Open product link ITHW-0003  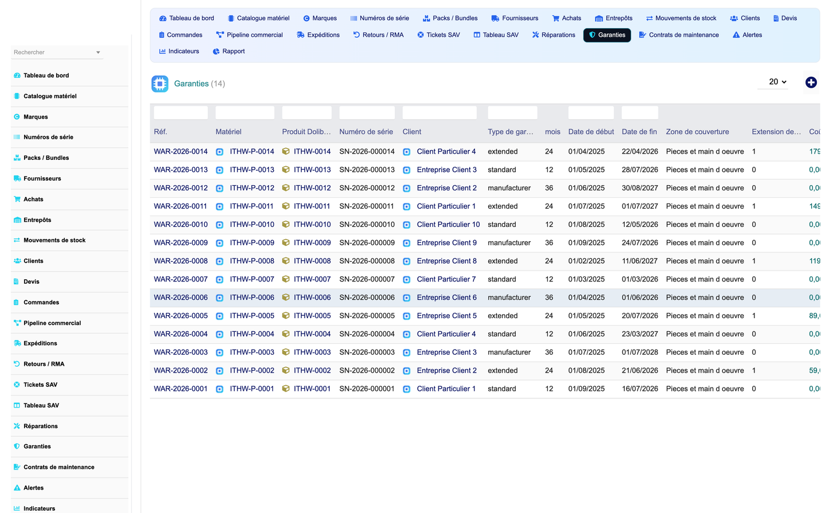pyautogui.click(x=312, y=353)
